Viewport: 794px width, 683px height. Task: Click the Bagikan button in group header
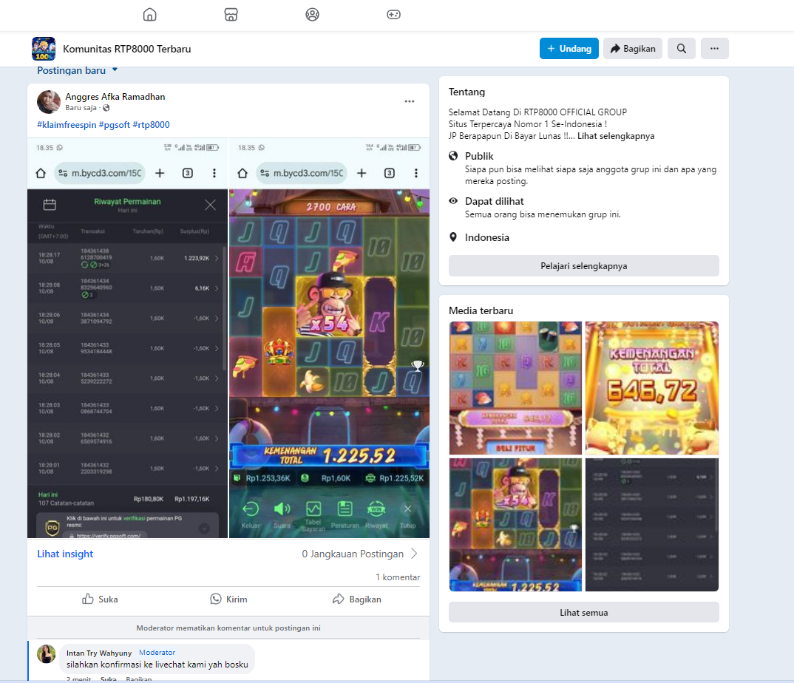pyautogui.click(x=633, y=49)
